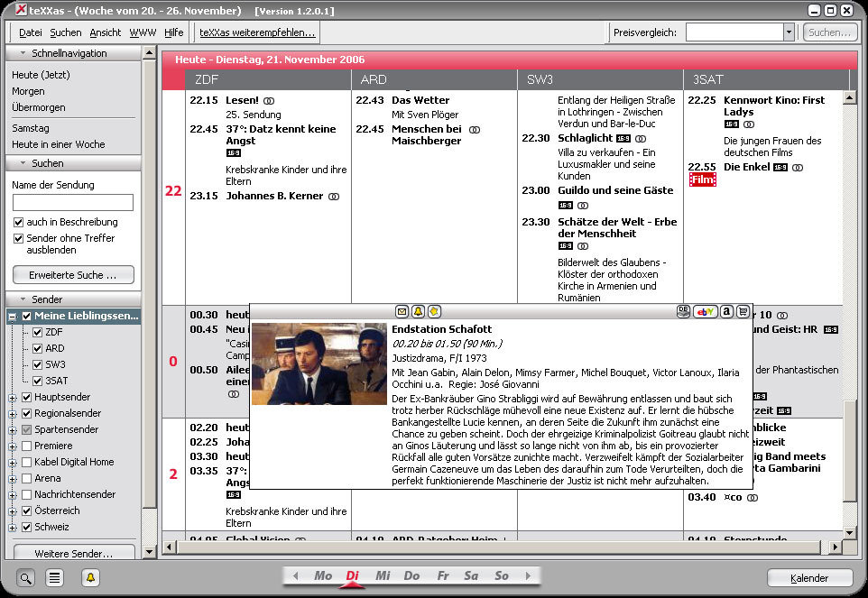
Task: Enable the Arena channel group checkbox
Action: [26, 479]
